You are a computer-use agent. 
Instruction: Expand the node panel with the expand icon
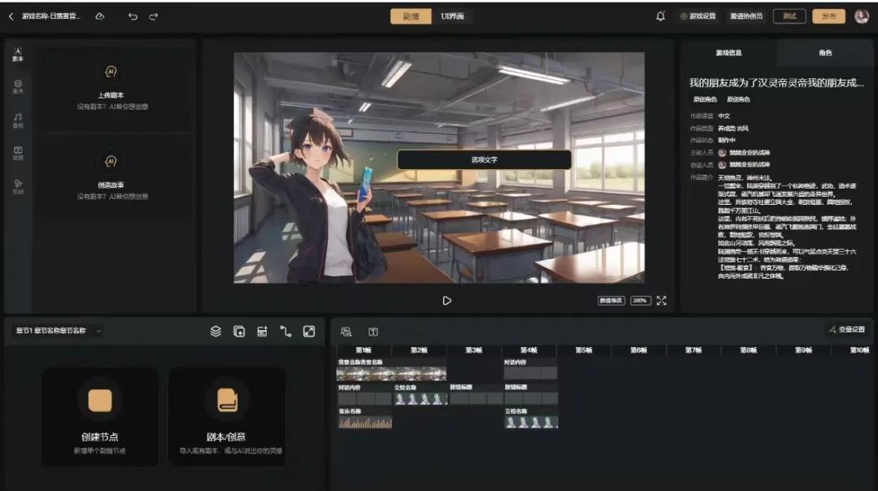click(x=309, y=332)
